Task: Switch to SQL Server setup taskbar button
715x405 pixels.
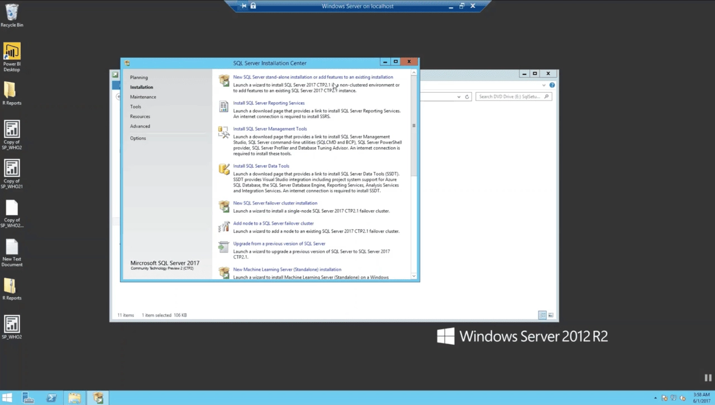Action: click(98, 398)
